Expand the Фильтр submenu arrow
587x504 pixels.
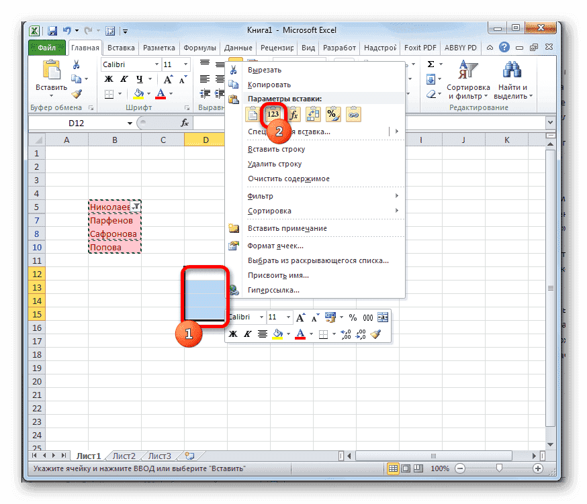[x=396, y=195]
